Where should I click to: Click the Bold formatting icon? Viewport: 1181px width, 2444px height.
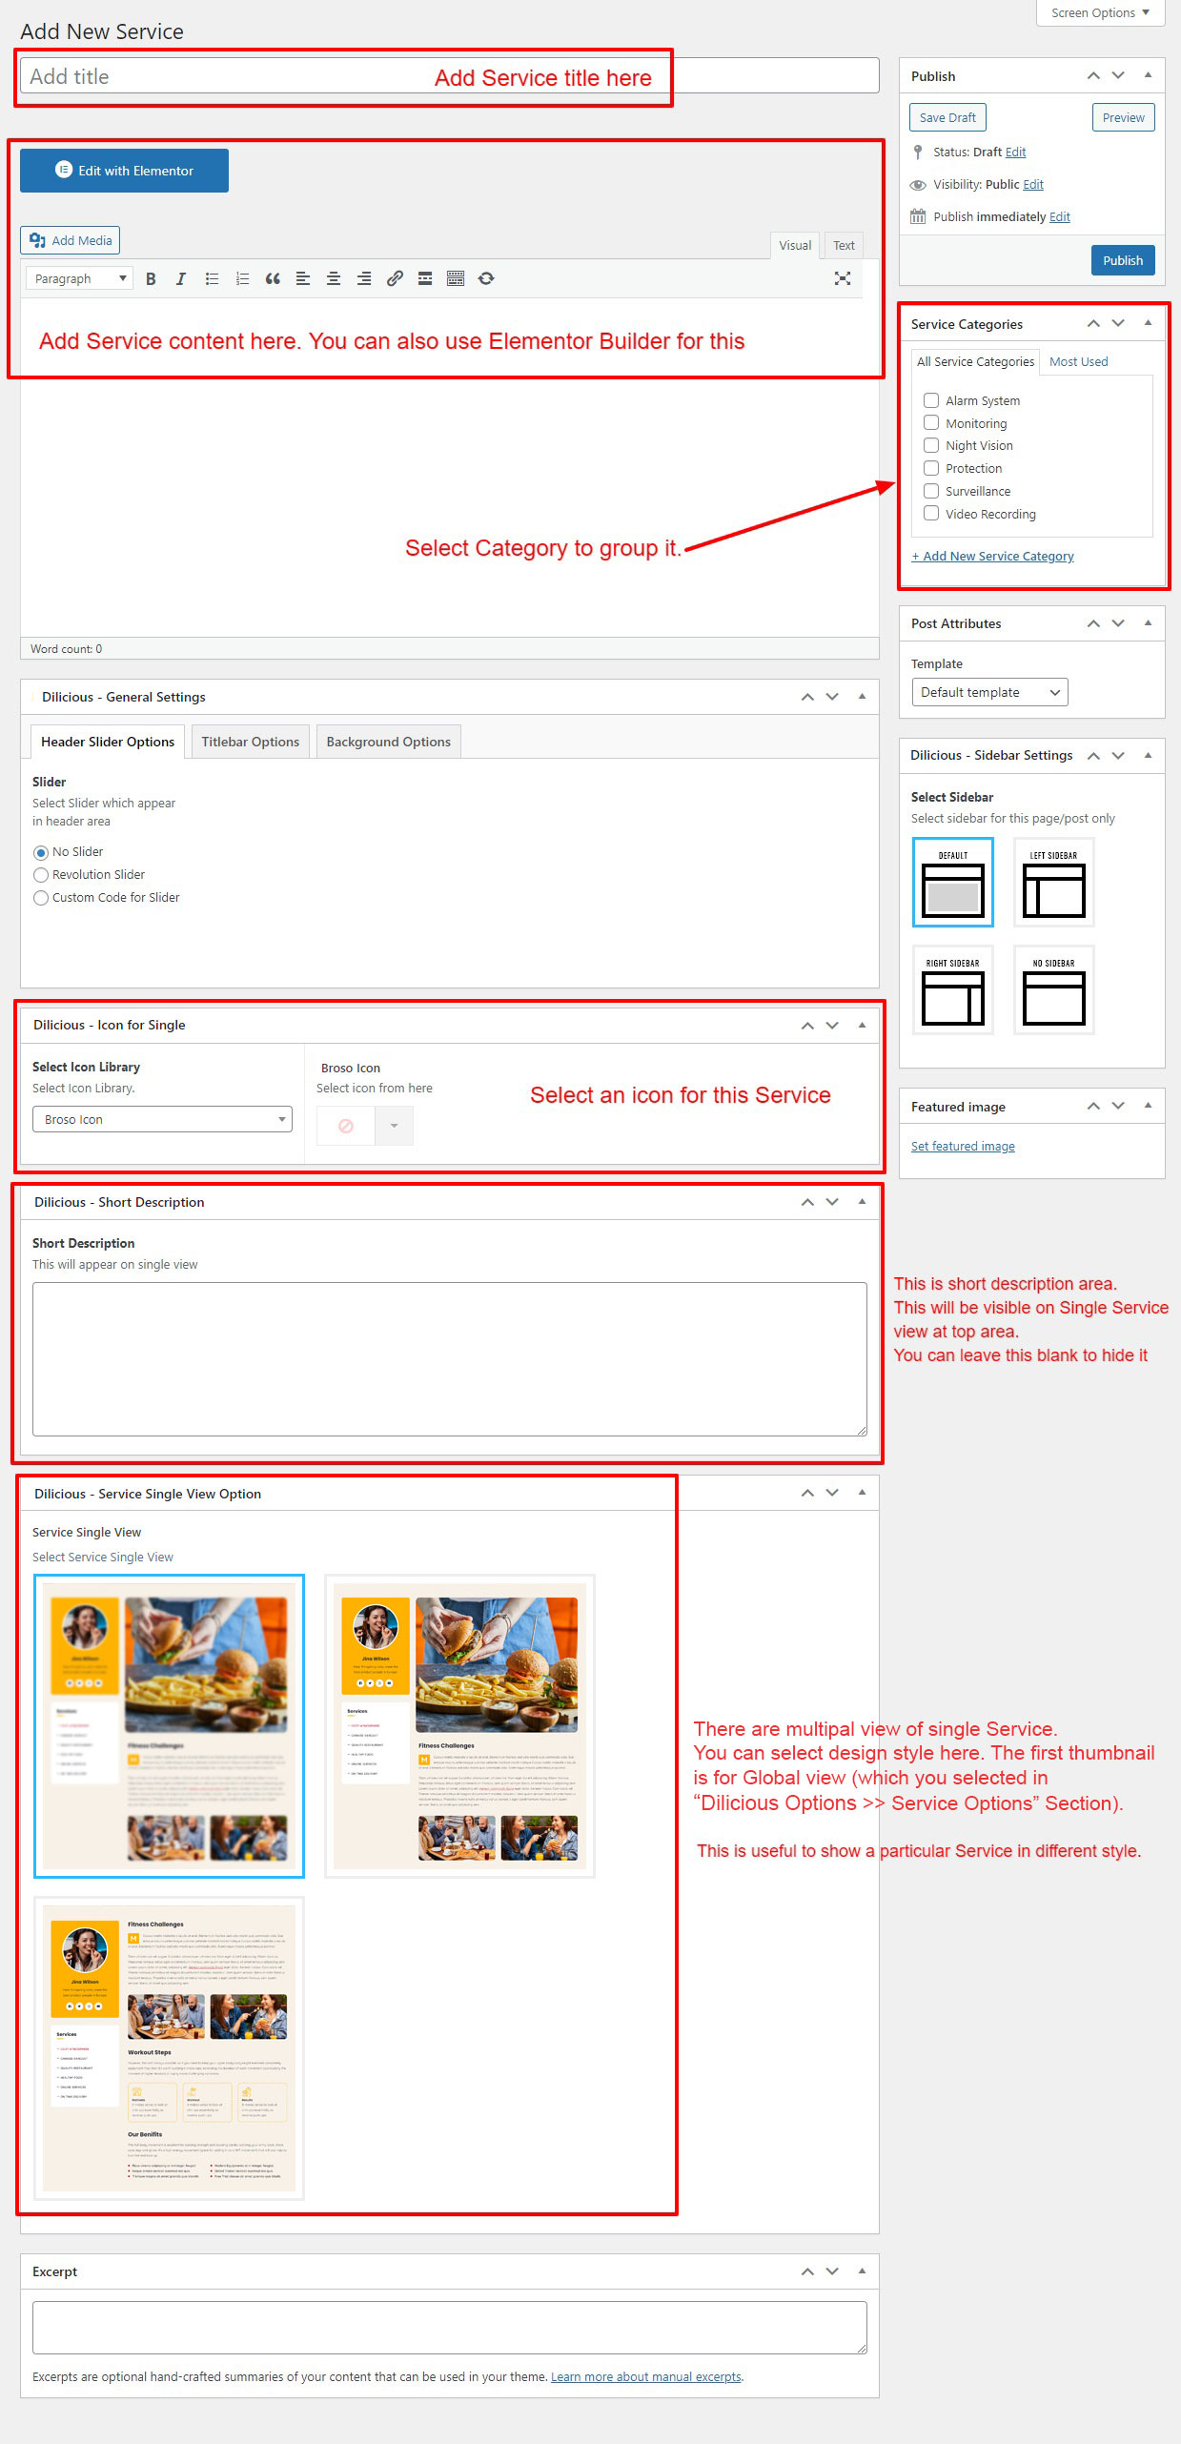pos(151,278)
